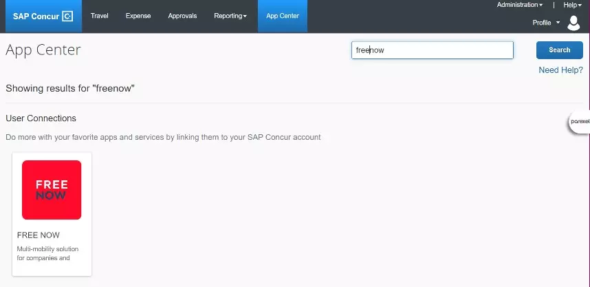
Task: Click the Search button
Action: (x=560, y=50)
